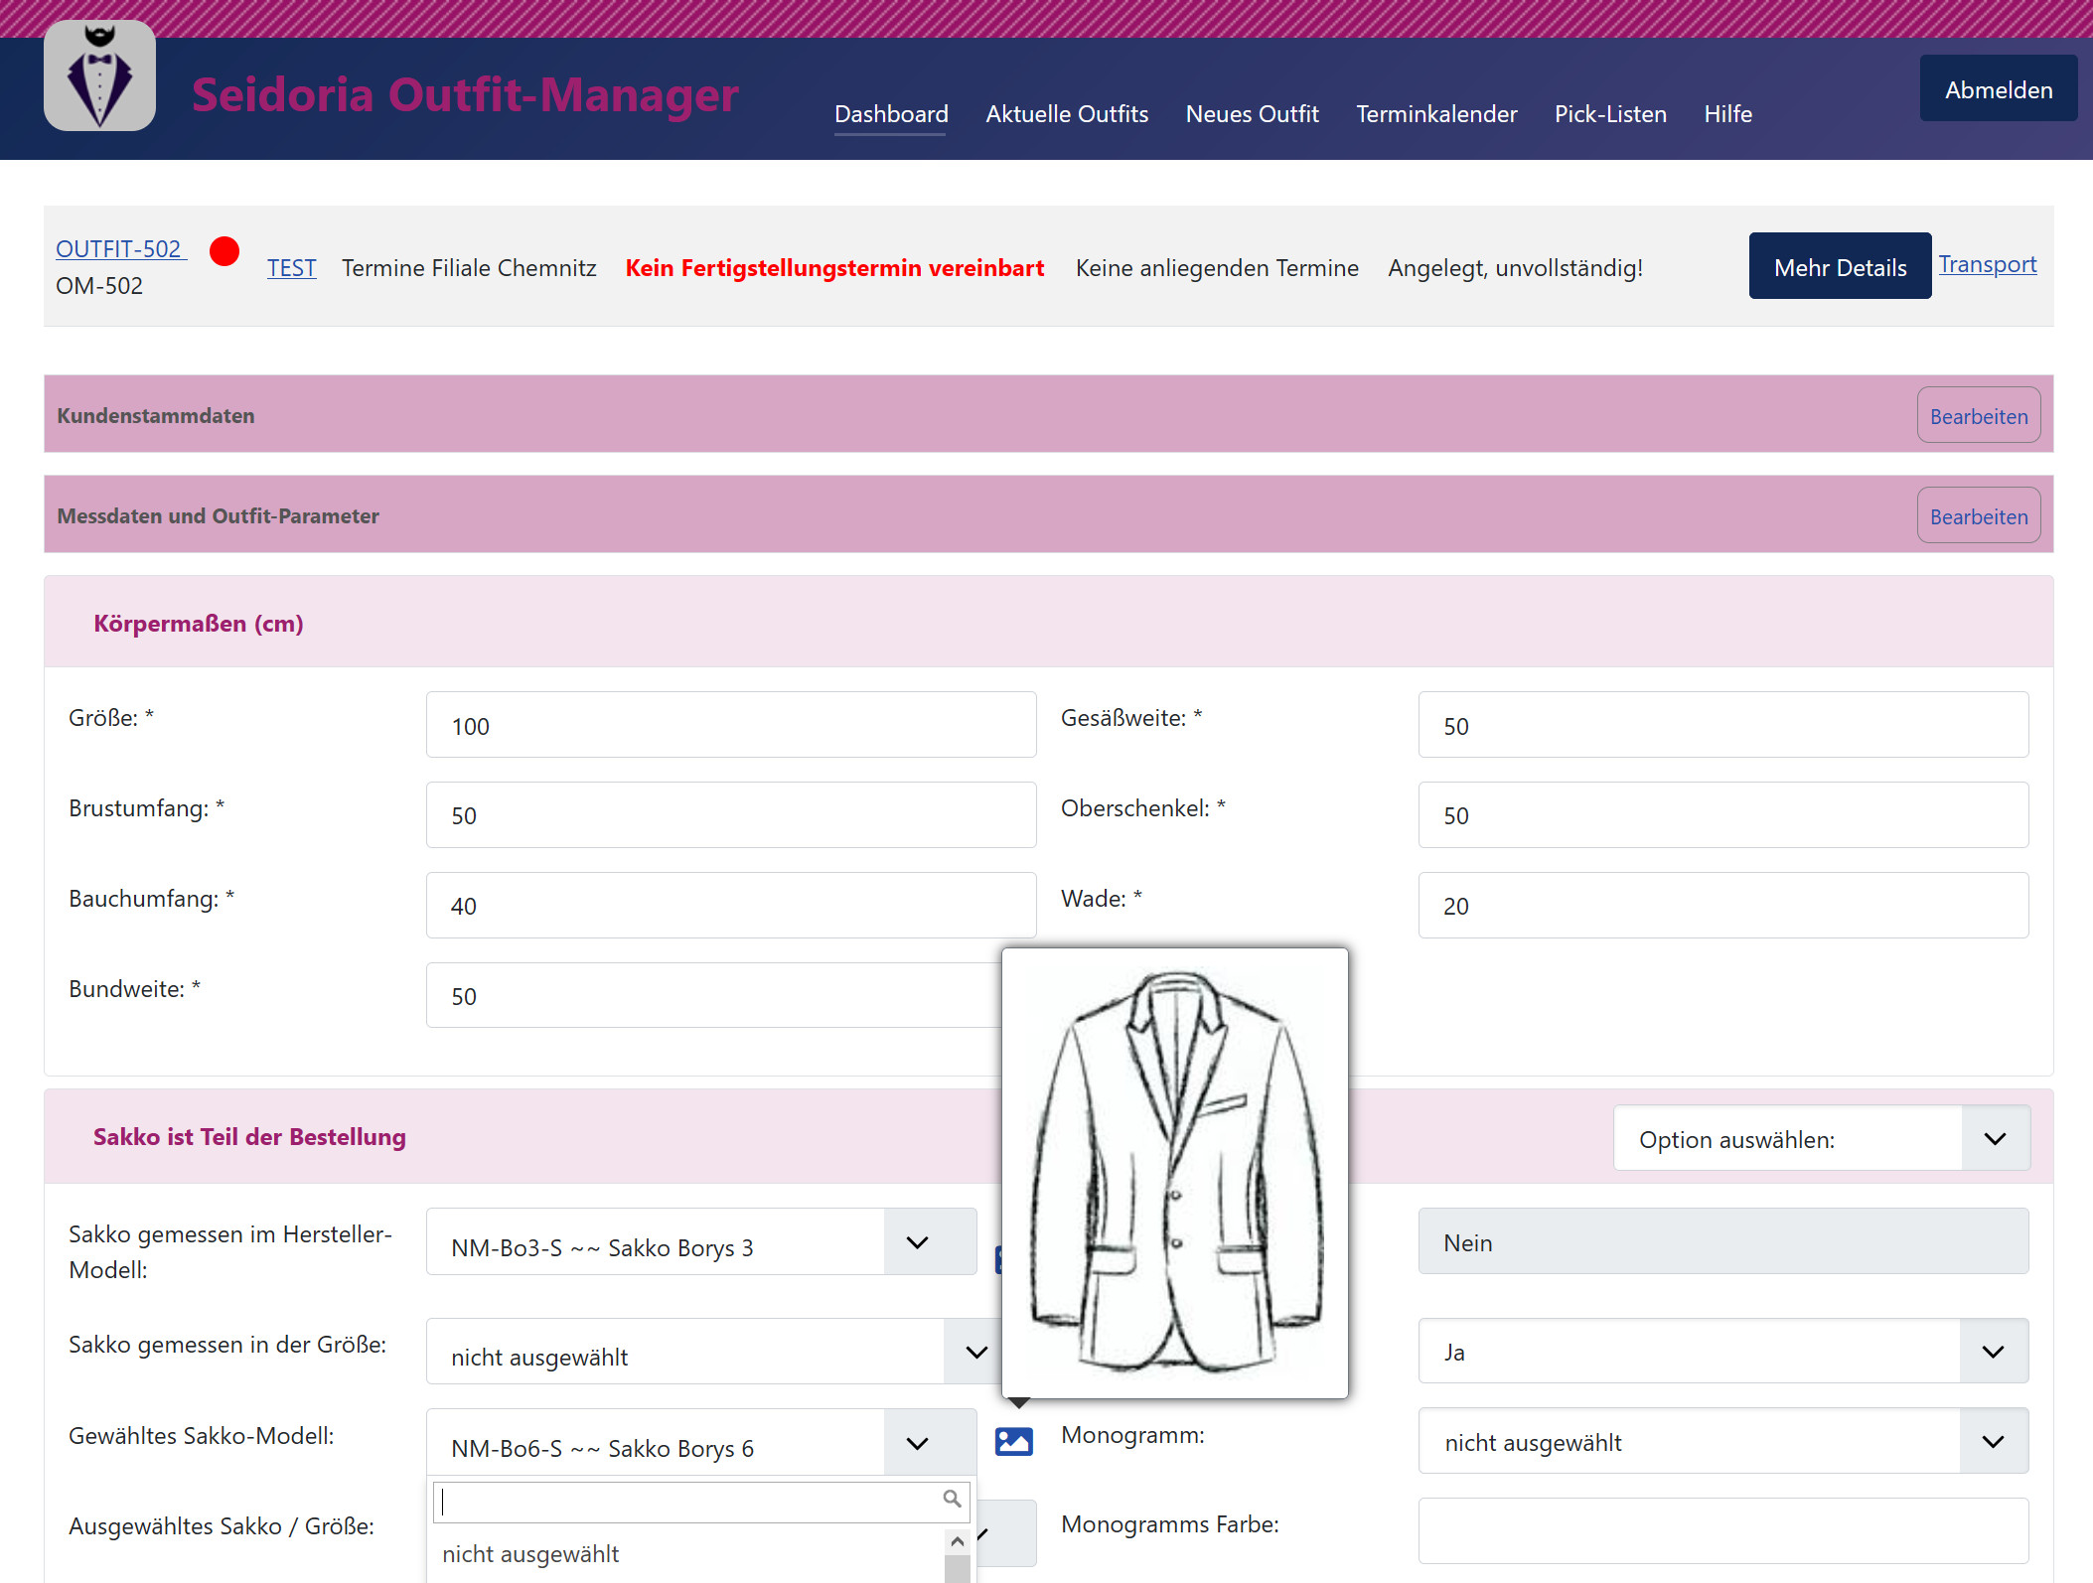The height and width of the screenshot is (1583, 2093).
Task: Click the red status dot next to OUTFIT-502
Action: pyautogui.click(x=224, y=251)
